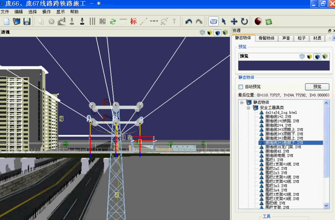The height and width of the screenshot is (220, 335).
Task: Toggle preview blue textured cube mode
Action: pos(317,56)
